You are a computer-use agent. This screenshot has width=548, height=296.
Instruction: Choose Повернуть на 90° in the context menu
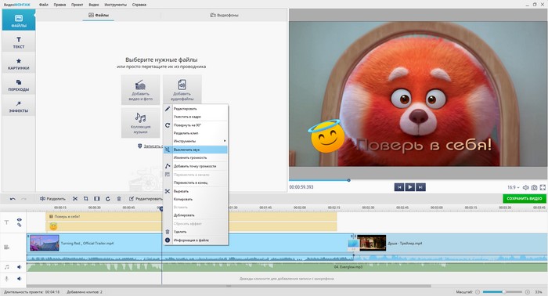tap(196, 125)
